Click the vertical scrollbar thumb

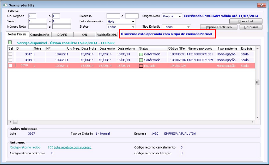tap(257, 82)
